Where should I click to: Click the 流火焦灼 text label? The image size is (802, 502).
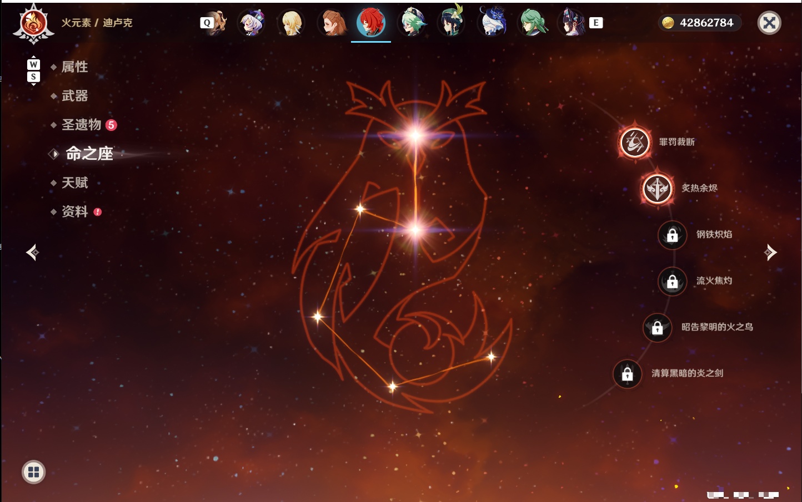pos(714,281)
